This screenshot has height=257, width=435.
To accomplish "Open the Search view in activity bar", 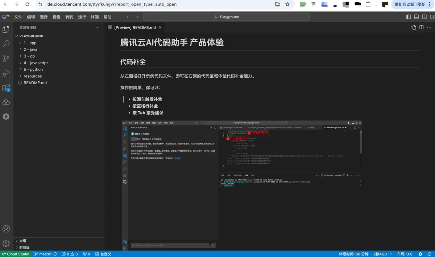I will pyautogui.click(x=6, y=44).
